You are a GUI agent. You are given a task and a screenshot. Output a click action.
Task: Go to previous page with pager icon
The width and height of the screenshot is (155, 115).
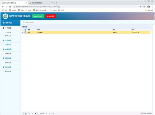32,113
